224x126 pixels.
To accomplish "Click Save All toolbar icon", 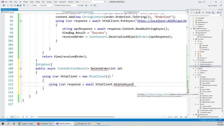I will pyautogui.click(x=20, y=6).
